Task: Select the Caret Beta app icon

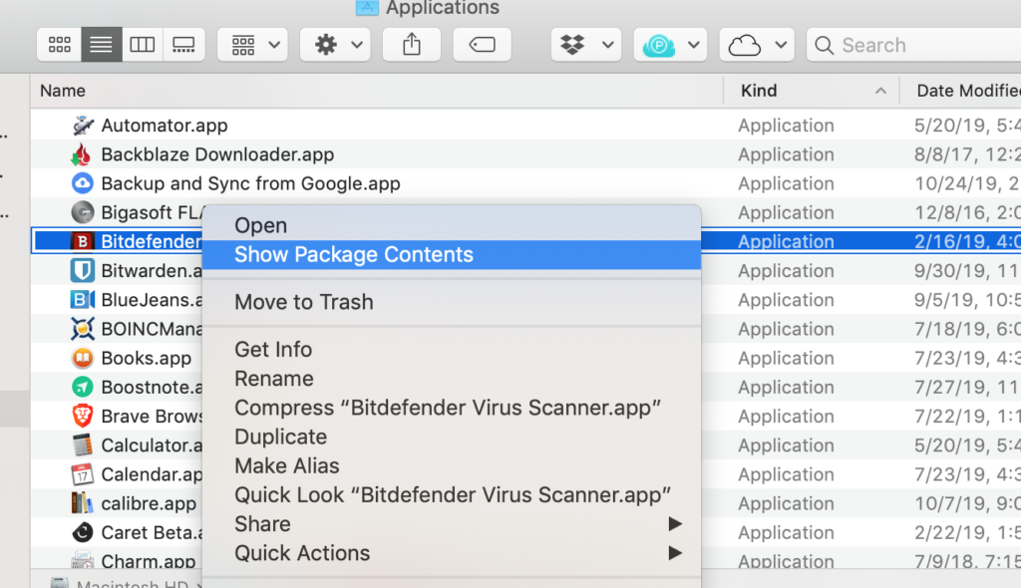Action: pos(83,532)
